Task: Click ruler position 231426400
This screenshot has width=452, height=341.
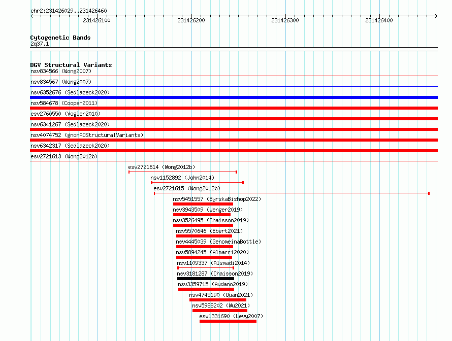Action: [379, 20]
